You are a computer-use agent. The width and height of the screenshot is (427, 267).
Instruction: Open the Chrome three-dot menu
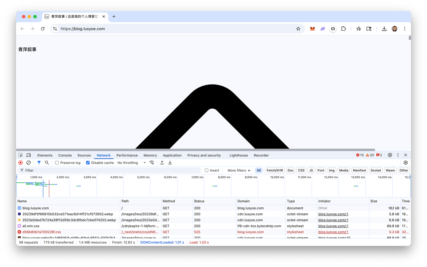click(405, 29)
